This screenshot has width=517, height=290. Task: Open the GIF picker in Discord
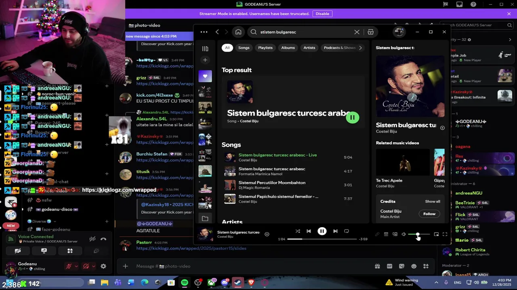tap(389, 266)
